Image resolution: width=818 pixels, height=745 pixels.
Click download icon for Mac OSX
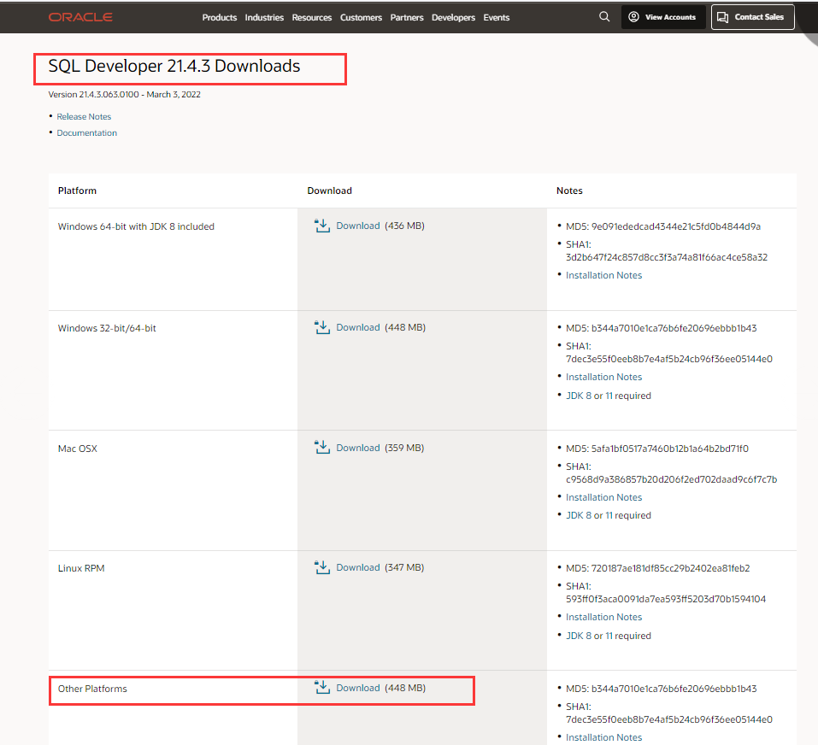point(322,448)
